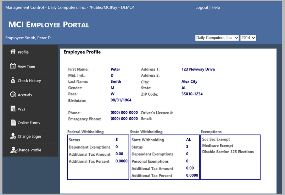Click the ZIP Code value 35010-1234
The image size is (285, 195).
click(192, 94)
